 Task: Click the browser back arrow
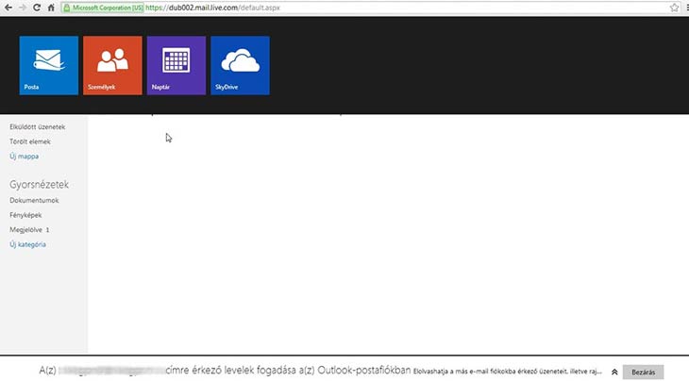tap(8, 7)
